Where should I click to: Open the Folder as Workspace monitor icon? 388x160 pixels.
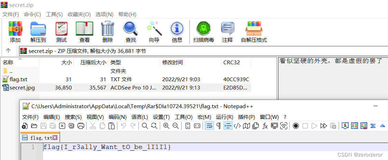274,126
